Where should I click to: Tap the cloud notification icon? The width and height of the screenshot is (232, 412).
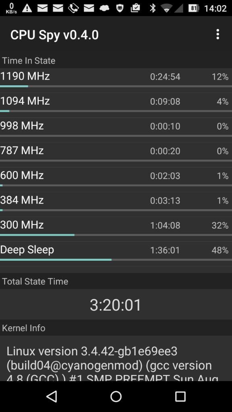[x=104, y=8]
